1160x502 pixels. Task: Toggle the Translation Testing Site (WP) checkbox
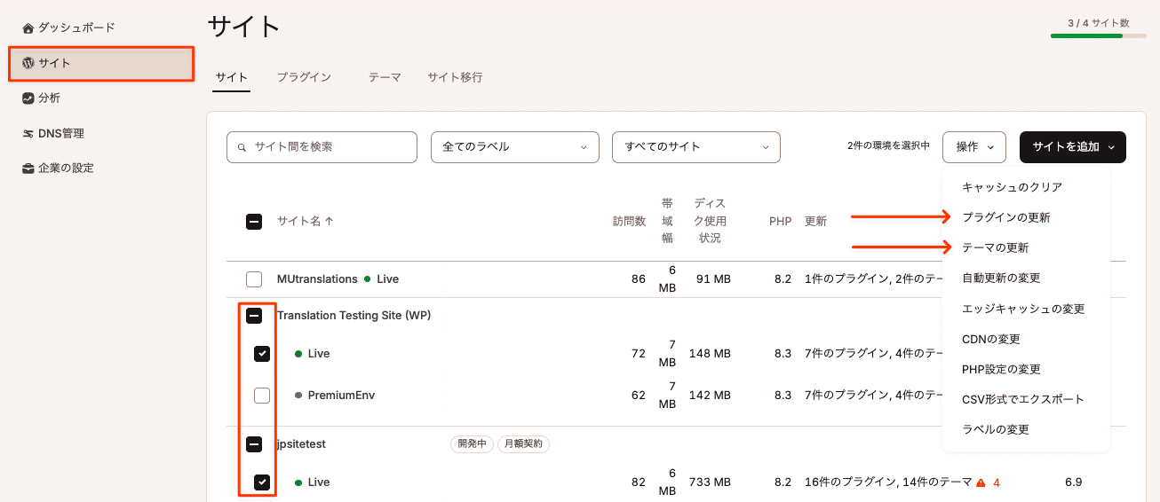tap(254, 316)
